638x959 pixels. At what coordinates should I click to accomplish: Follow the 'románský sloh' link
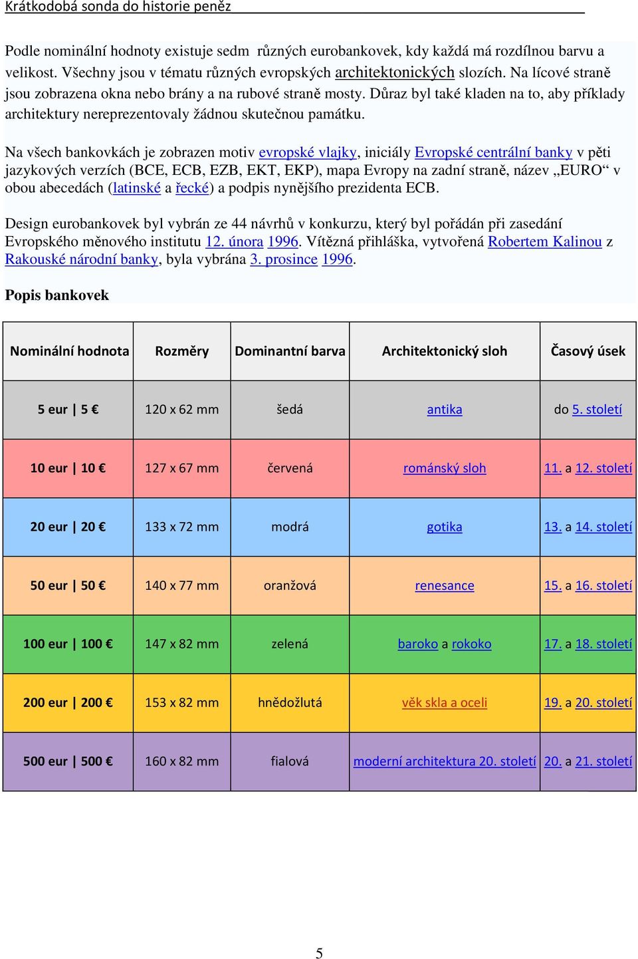pos(445,468)
